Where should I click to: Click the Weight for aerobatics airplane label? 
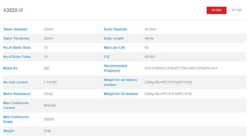click(120, 82)
